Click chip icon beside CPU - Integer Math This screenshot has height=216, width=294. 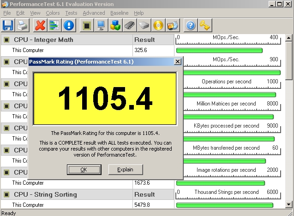tap(6, 40)
